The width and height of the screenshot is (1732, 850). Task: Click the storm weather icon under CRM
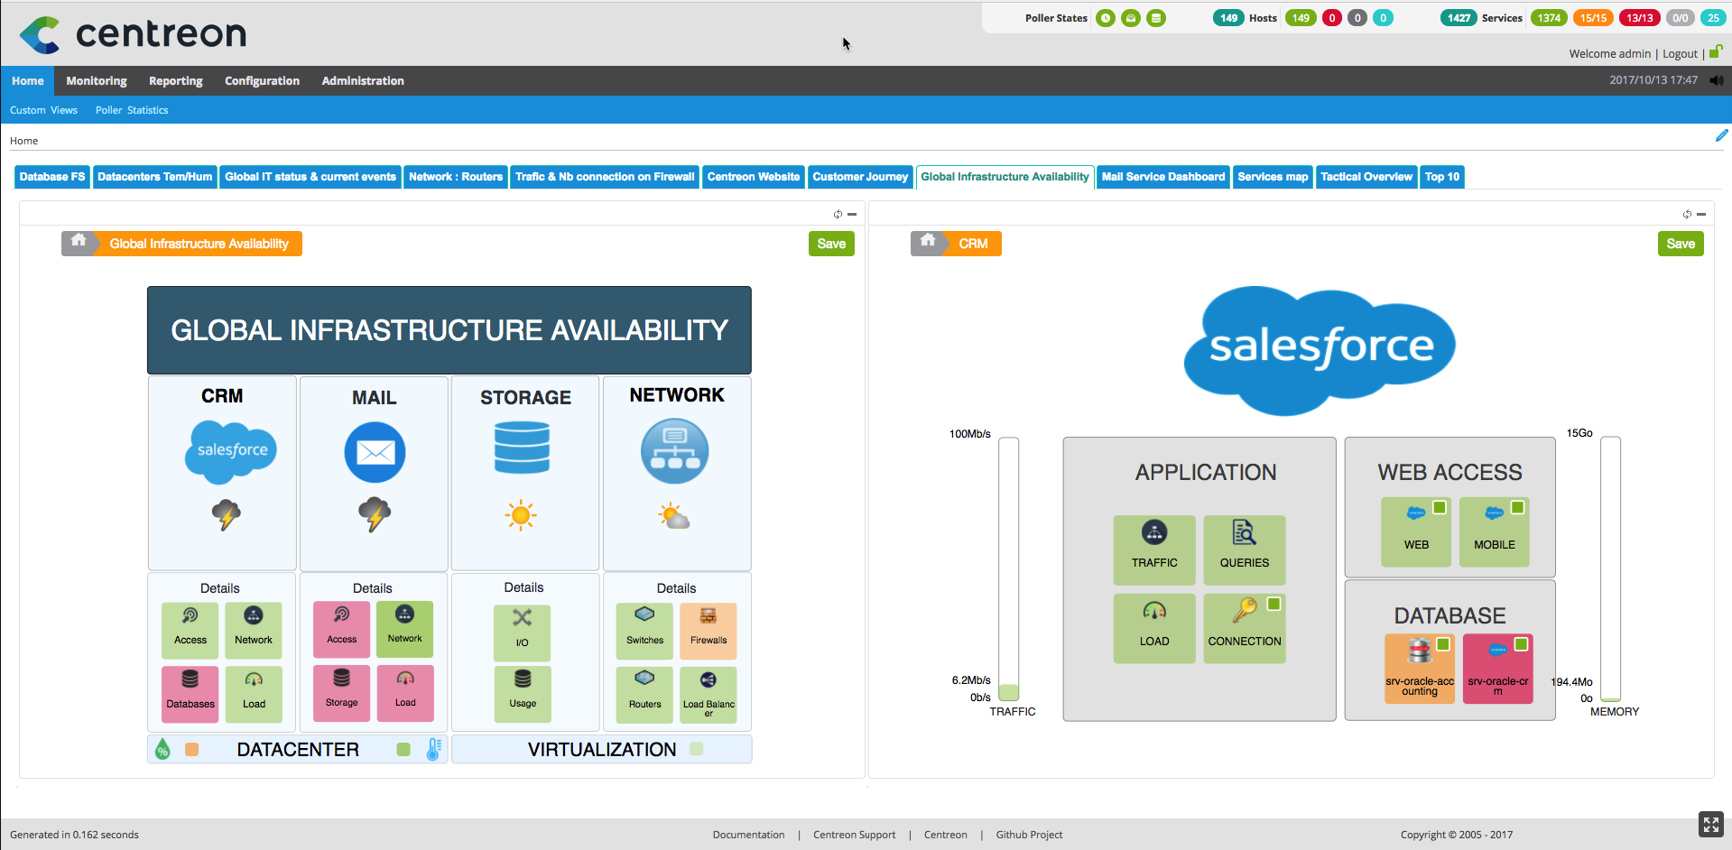coord(226,515)
